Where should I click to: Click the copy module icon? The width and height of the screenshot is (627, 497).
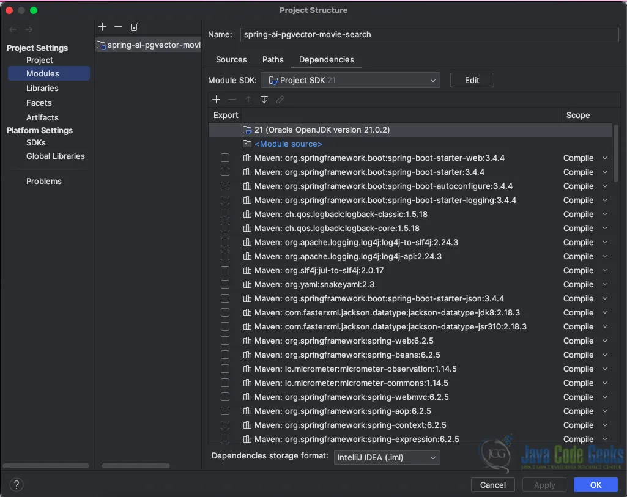(135, 27)
